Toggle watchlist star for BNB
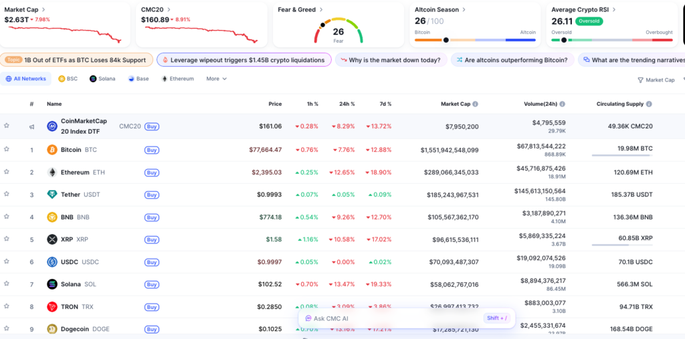 [x=7, y=217]
